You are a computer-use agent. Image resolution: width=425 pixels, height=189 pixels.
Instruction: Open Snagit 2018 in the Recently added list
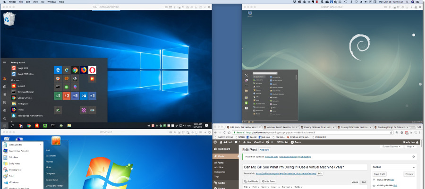pyautogui.click(x=20, y=68)
